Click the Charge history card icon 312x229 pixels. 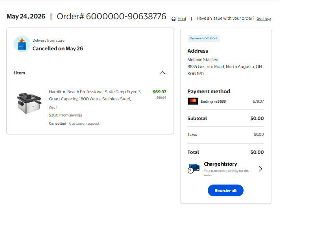point(194,168)
